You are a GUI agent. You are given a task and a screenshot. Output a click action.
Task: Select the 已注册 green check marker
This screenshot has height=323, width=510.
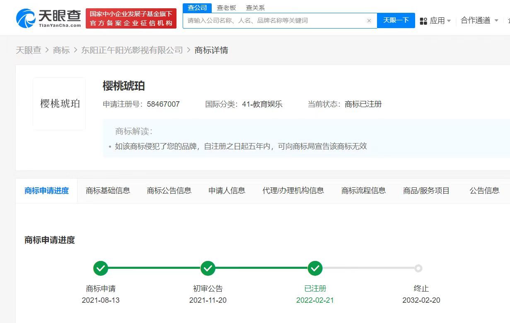[x=315, y=268]
